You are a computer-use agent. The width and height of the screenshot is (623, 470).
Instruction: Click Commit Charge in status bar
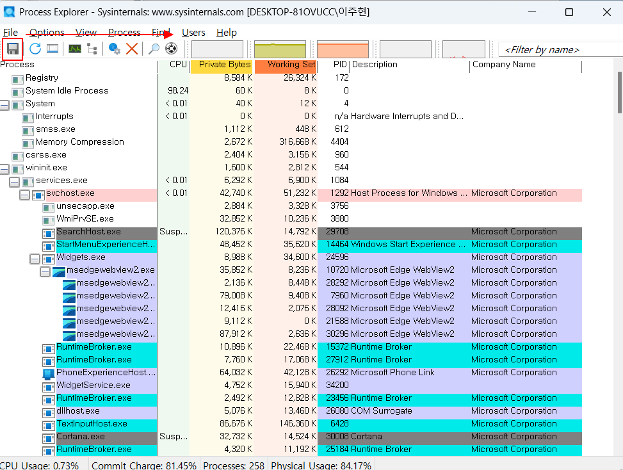[x=144, y=466]
